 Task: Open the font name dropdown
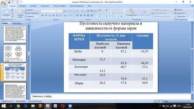click(x=55, y=11)
